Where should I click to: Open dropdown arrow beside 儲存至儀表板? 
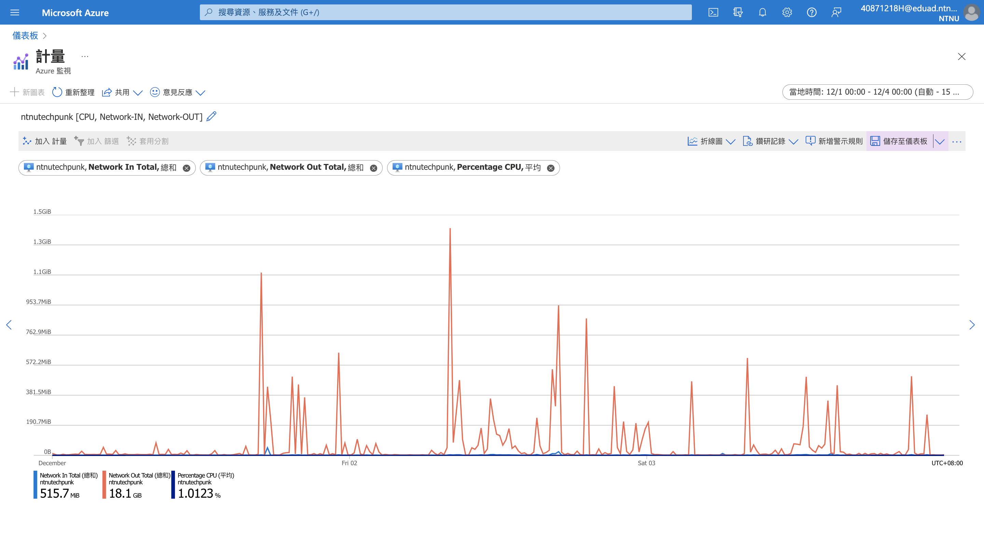click(940, 141)
